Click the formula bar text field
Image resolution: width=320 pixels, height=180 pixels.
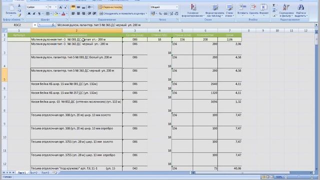tap(185, 25)
